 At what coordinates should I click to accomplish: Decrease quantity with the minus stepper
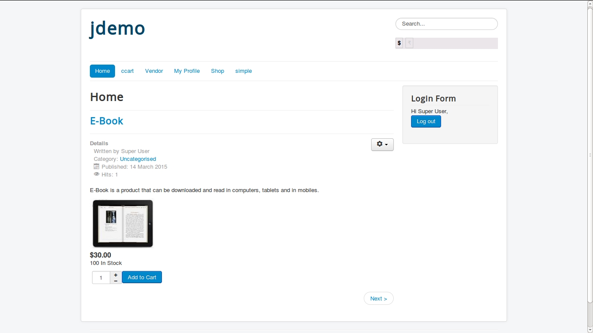tap(116, 281)
